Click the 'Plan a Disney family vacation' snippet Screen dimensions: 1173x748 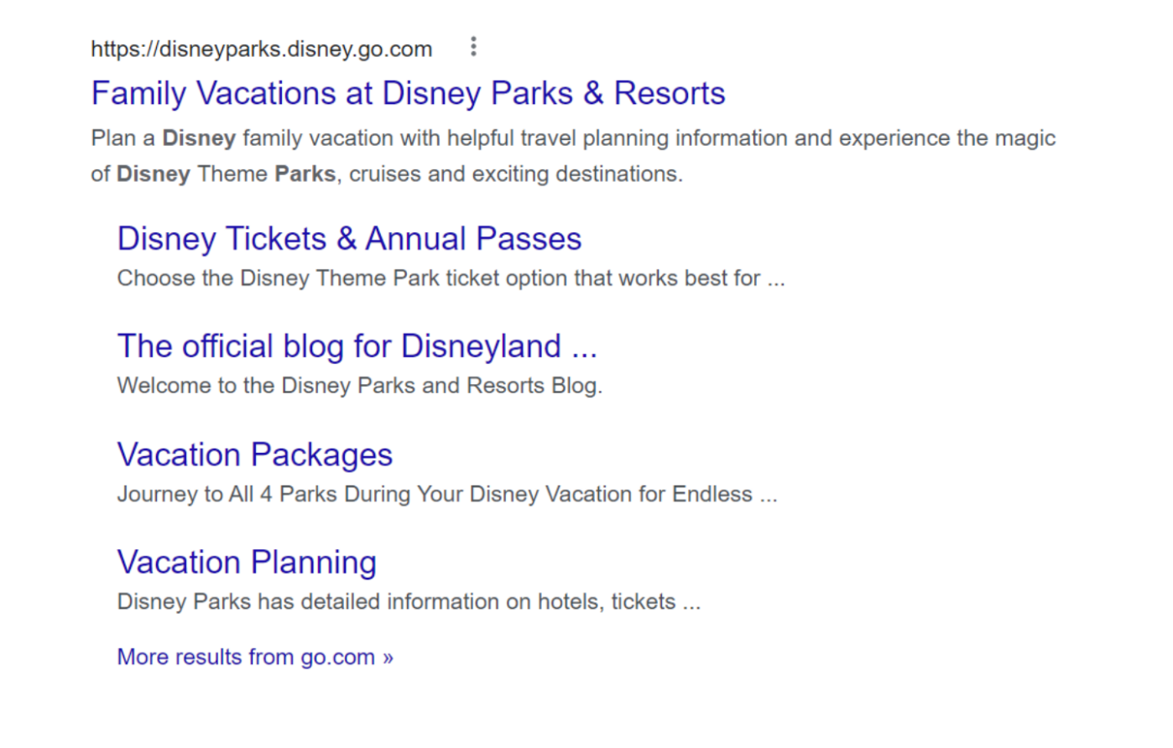tap(573, 156)
